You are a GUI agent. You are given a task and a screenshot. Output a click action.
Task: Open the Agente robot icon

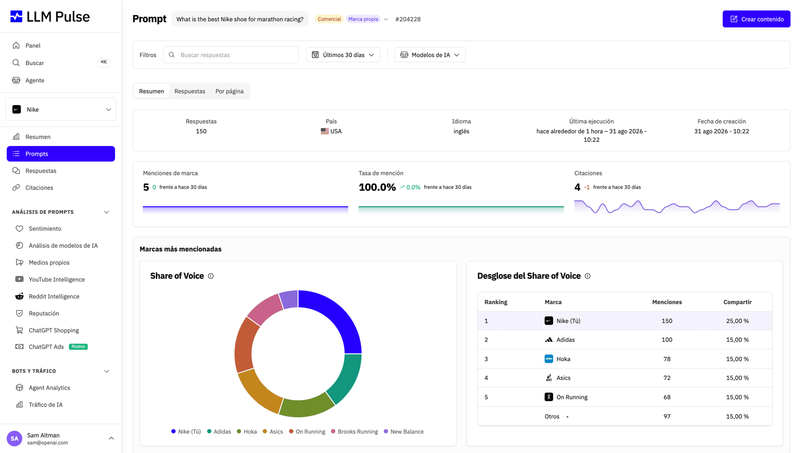(16, 80)
